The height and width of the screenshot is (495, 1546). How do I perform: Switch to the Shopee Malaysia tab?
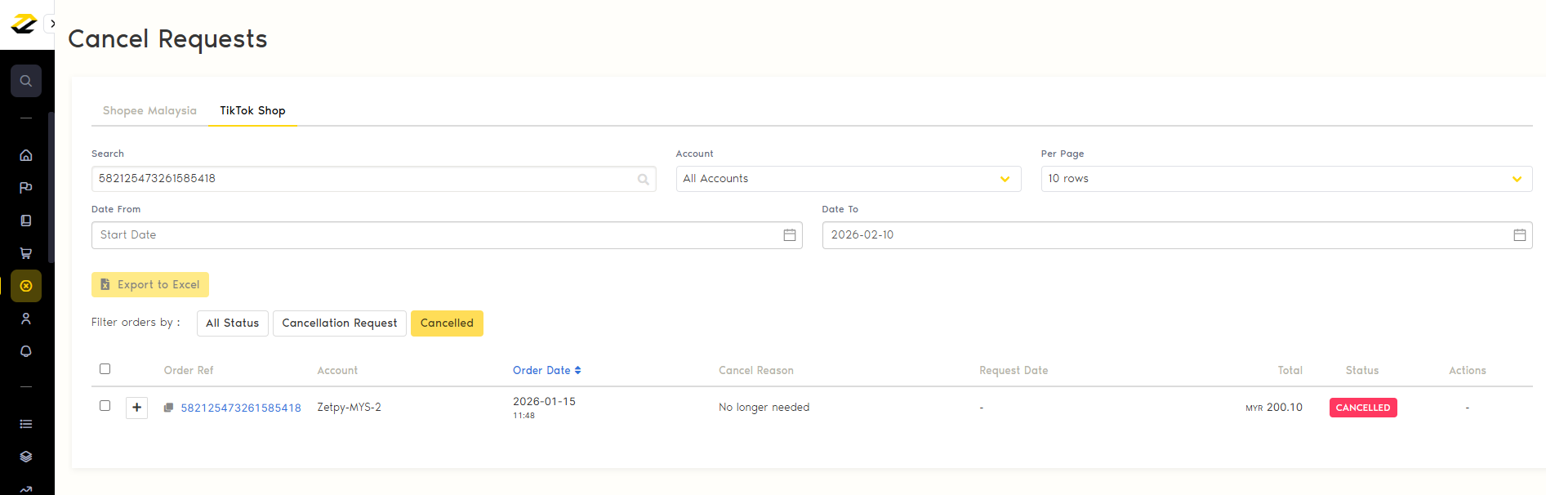(x=149, y=110)
